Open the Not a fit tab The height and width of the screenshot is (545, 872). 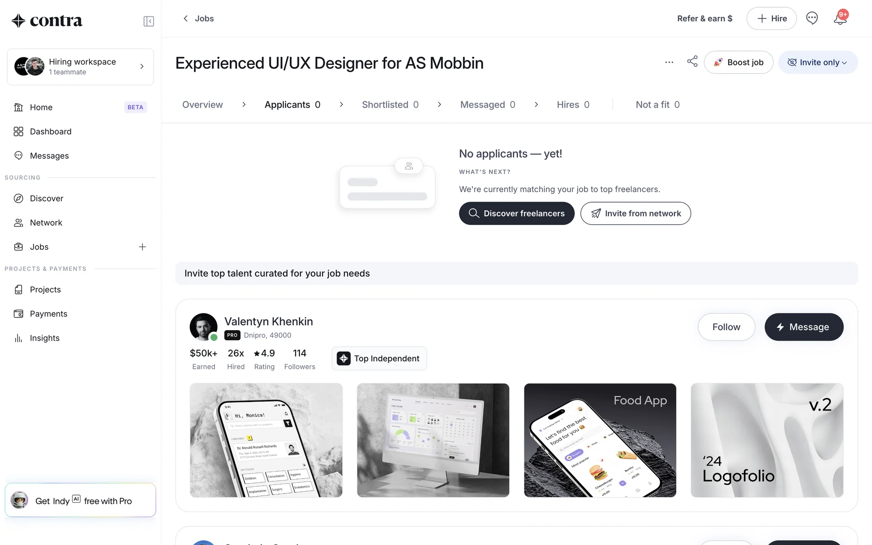pos(658,105)
